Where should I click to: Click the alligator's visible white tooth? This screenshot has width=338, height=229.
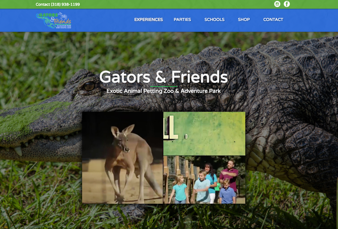tap(18, 150)
